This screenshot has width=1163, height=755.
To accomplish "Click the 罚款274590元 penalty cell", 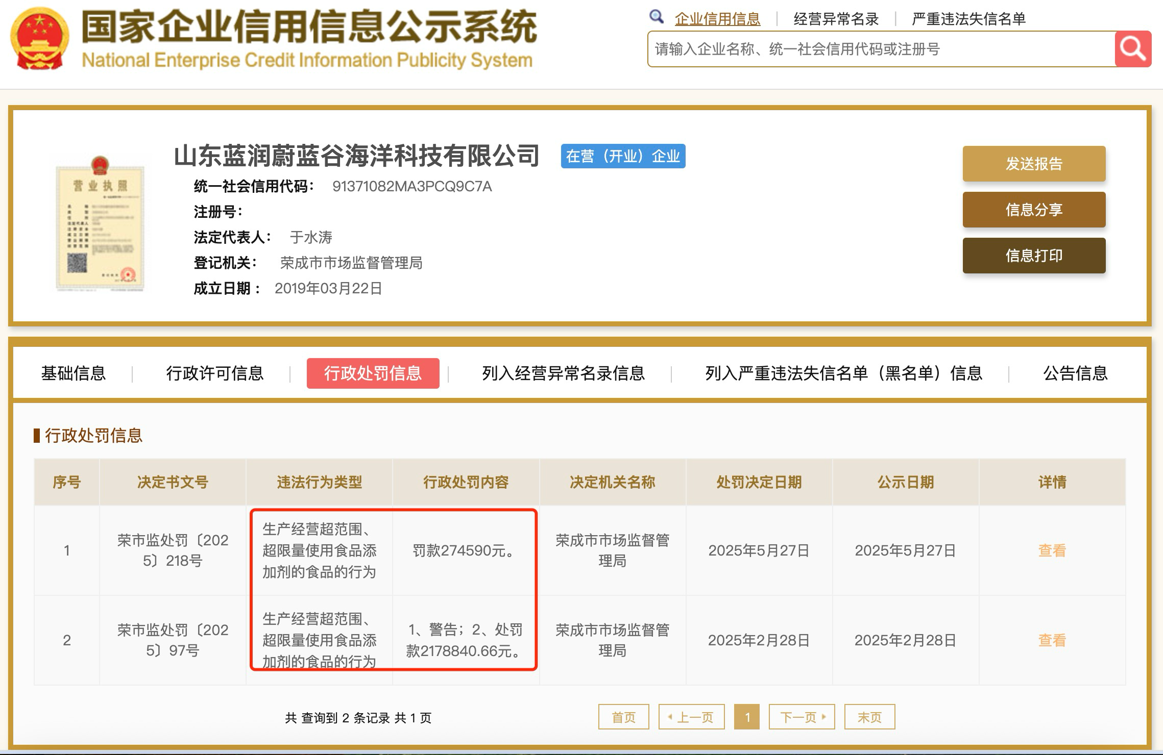I will pyautogui.click(x=466, y=550).
